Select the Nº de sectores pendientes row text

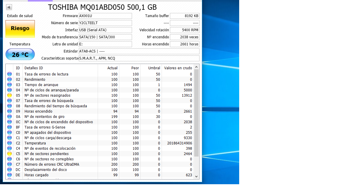(46, 154)
